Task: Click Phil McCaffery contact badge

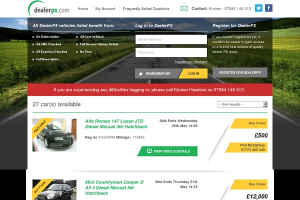Action: [x=247, y=147]
